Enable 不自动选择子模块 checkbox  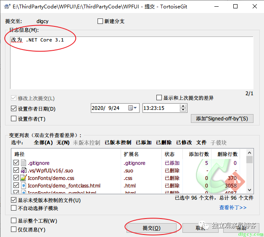click(x=13, y=208)
